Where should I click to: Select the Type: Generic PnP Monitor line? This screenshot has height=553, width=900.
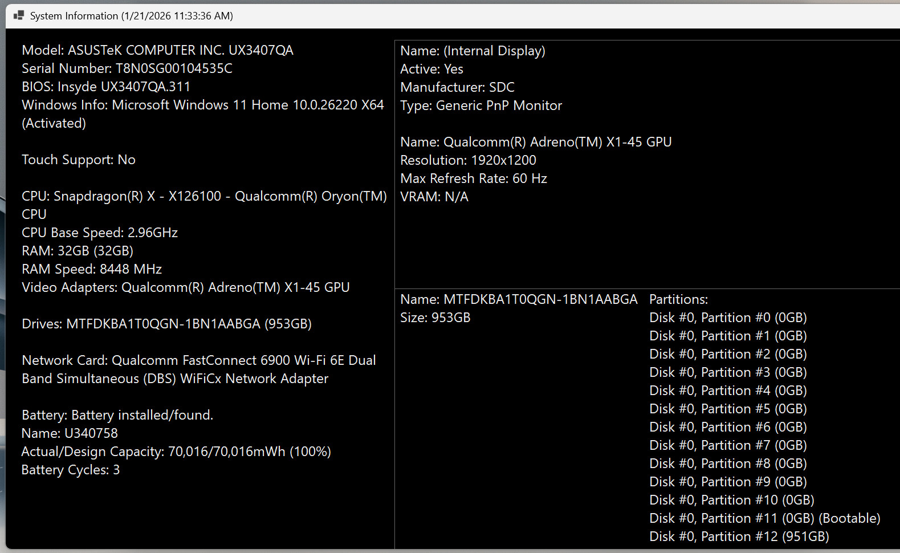point(481,105)
